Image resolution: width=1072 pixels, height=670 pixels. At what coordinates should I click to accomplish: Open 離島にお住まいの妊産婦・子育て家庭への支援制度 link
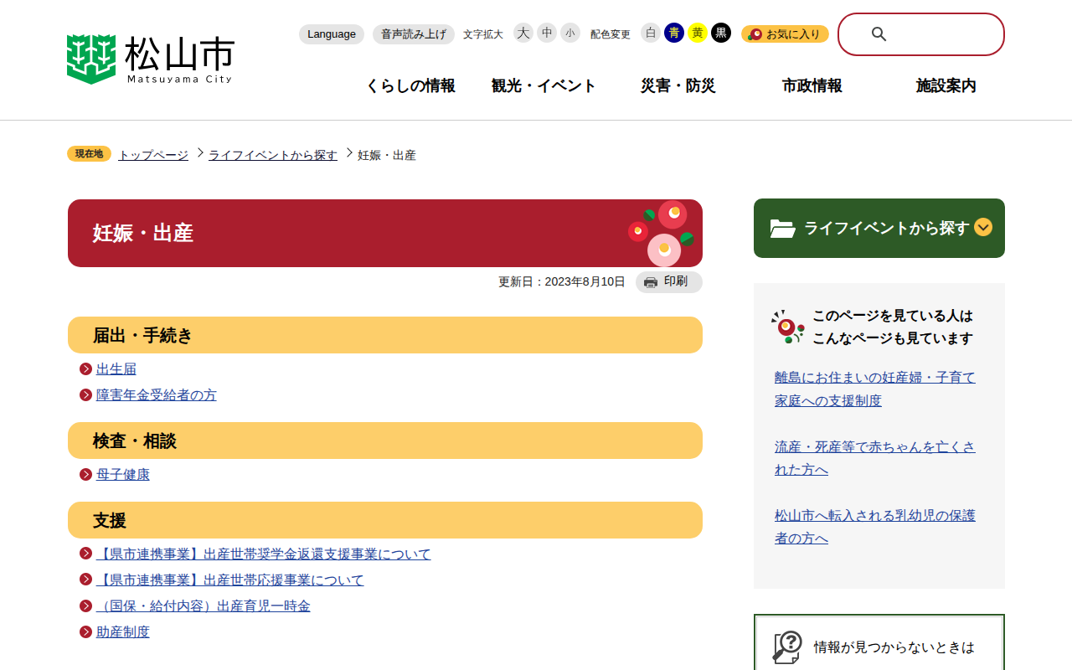pyautogui.click(x=875, y=389)
